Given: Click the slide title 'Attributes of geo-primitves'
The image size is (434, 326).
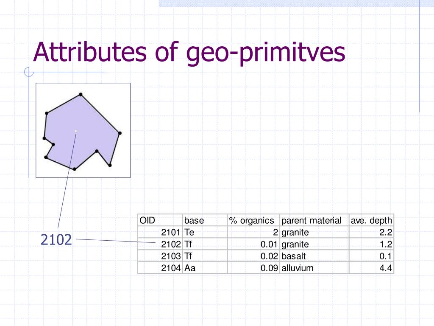Looking at the screenshot, I should [x=189, y=53].
